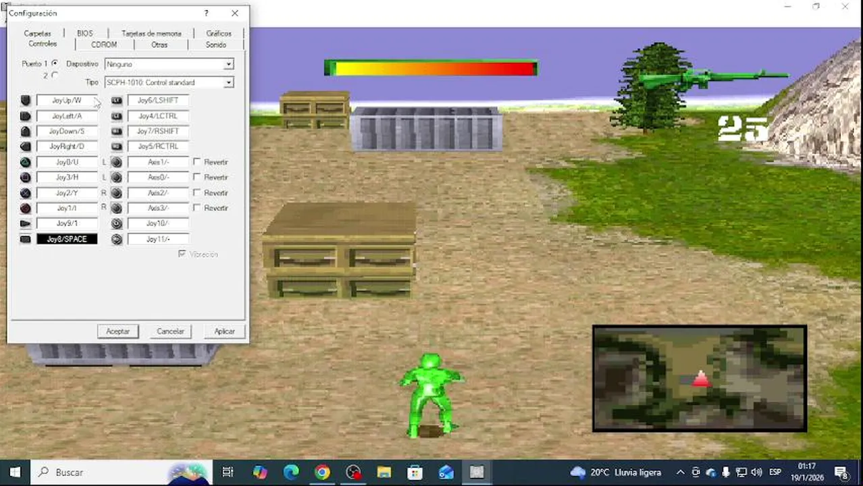The height and width of the screenshot is (486, 863).
Task: Show hidden system tray icons chevron
Action: 681,473
